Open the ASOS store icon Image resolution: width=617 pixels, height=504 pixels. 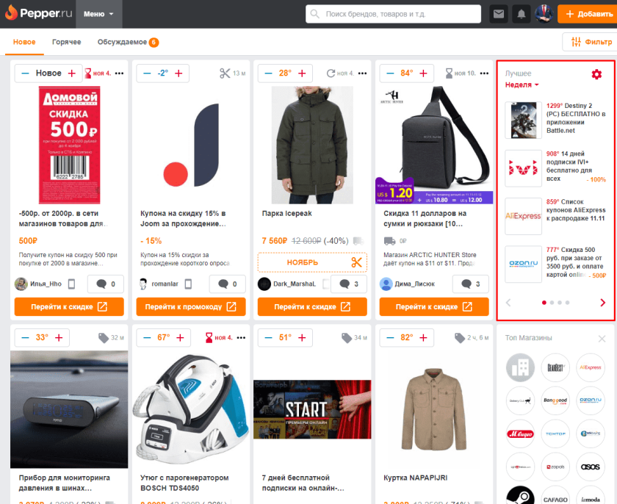coord(591,467)
